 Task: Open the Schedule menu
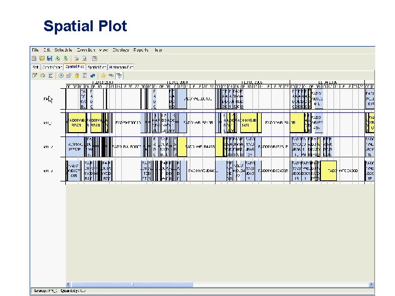point(64,50)
